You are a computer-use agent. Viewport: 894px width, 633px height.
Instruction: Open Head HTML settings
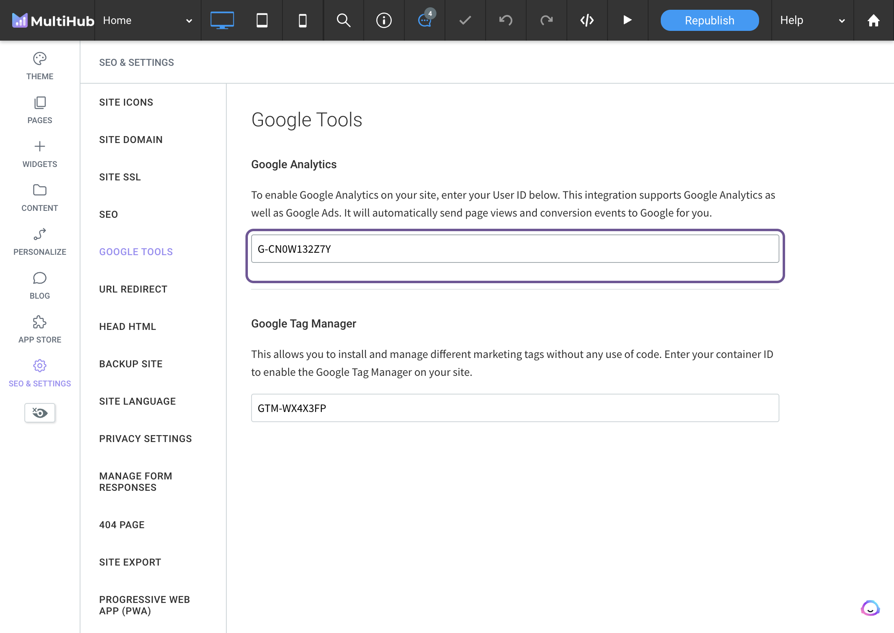pos(128,327)
